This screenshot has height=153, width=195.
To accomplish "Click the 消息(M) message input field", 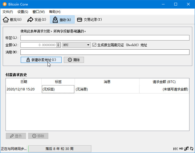I will (x=105, y=52).
